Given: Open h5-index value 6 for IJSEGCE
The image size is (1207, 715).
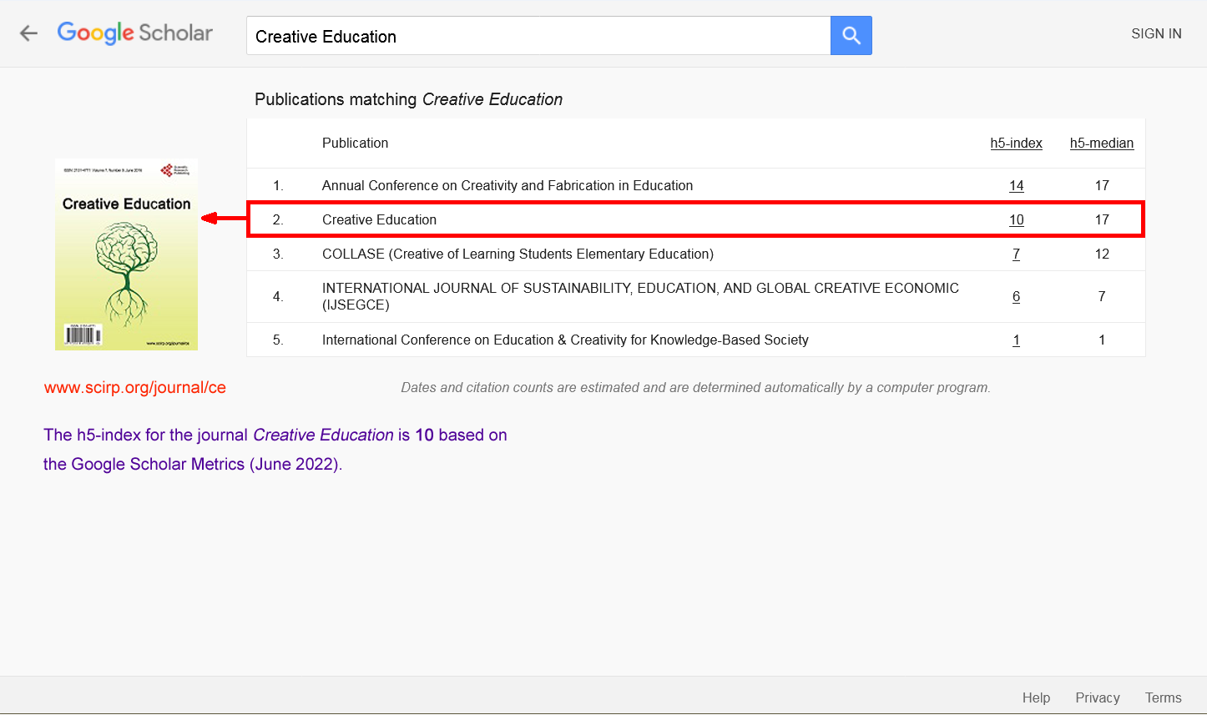Looking at the screenshot, I should [x=1016, y=296].
